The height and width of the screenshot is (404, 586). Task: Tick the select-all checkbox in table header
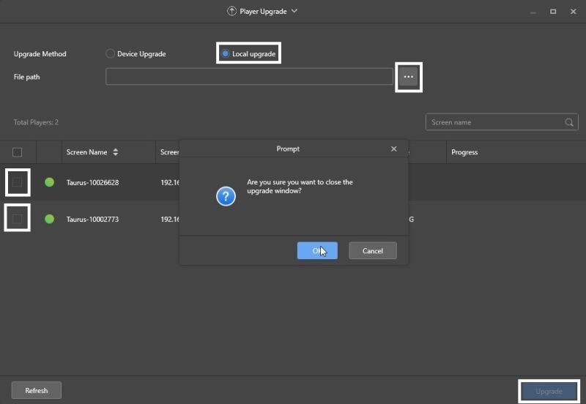(x=18, y=152)
